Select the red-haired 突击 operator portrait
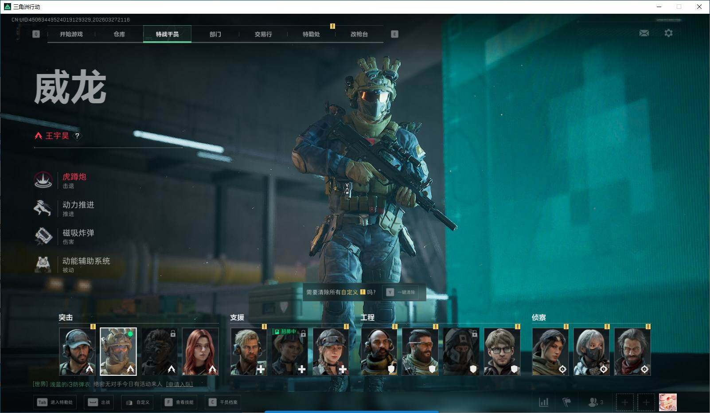This screenshot has height=413, width=710. tap(200, 352)
